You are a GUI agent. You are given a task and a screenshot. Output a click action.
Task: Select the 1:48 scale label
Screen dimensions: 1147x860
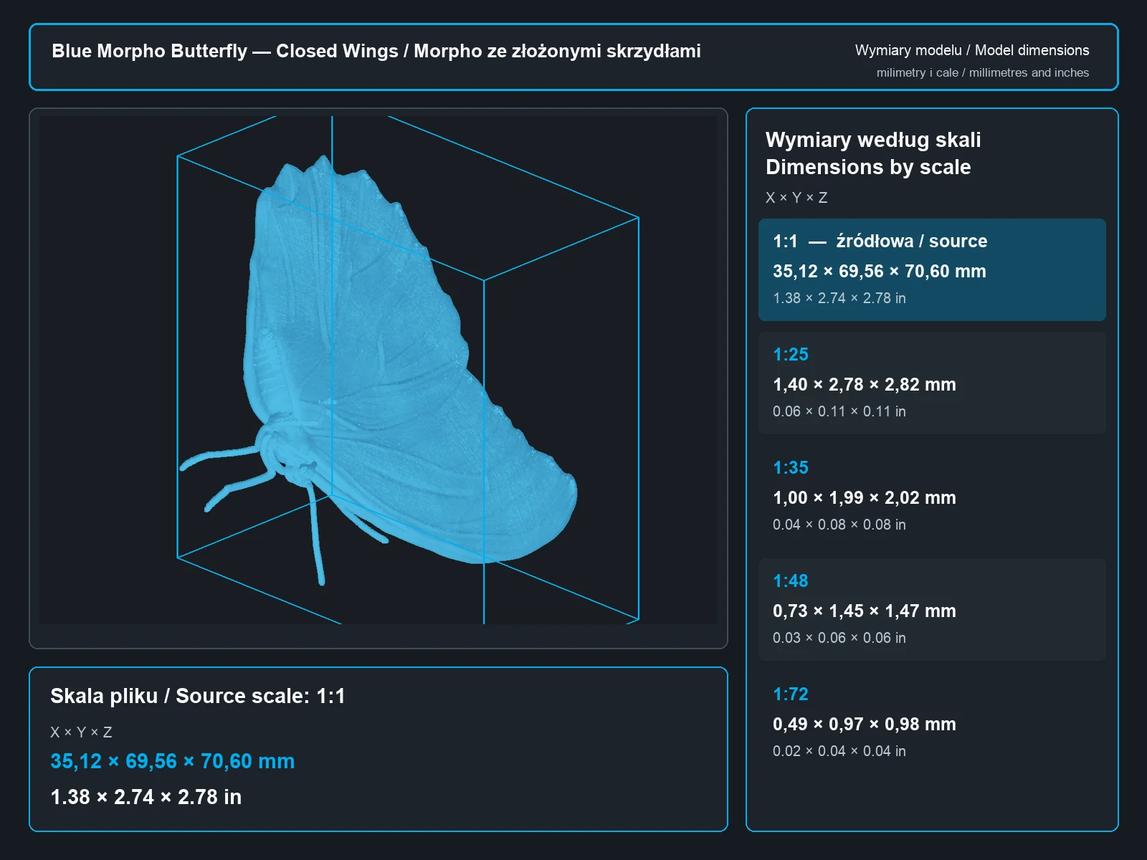click(791, 581)
